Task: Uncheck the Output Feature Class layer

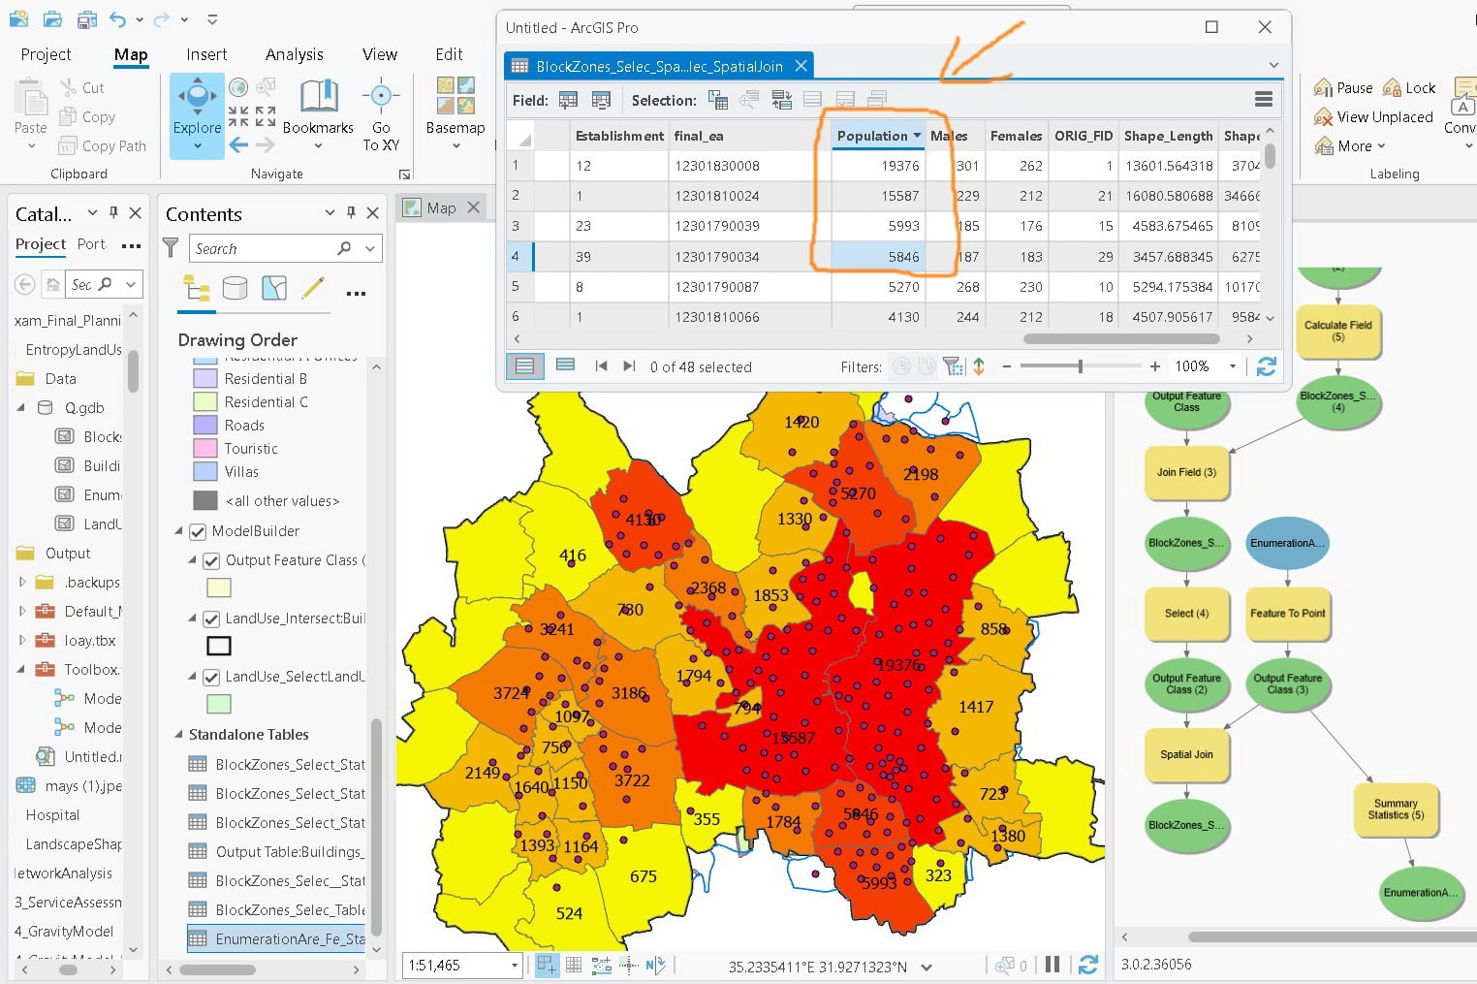Action: coord(211,560)
